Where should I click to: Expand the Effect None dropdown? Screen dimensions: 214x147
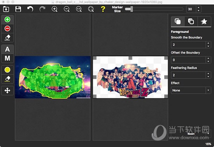tap(191, 90)
